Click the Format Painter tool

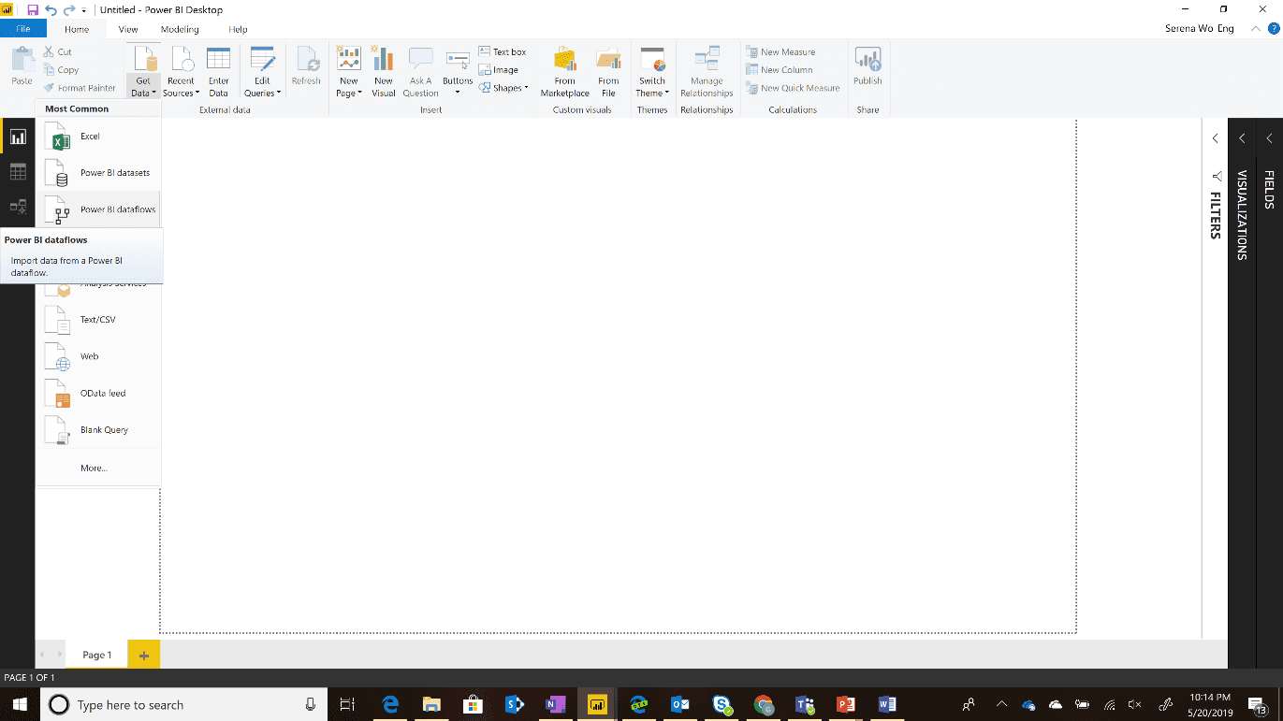(80, 88)
